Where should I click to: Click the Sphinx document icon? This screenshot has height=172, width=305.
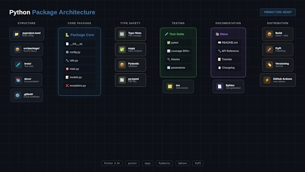pyautogui.click(x=220, y=86)
